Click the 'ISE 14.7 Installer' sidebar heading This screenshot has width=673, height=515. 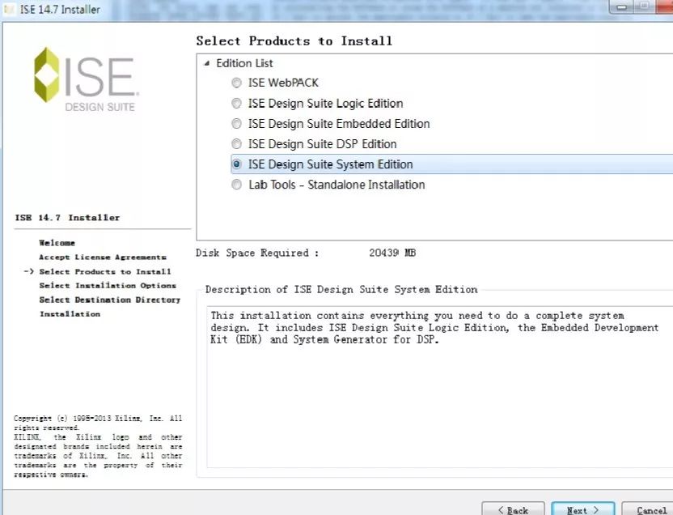point(67,217)
